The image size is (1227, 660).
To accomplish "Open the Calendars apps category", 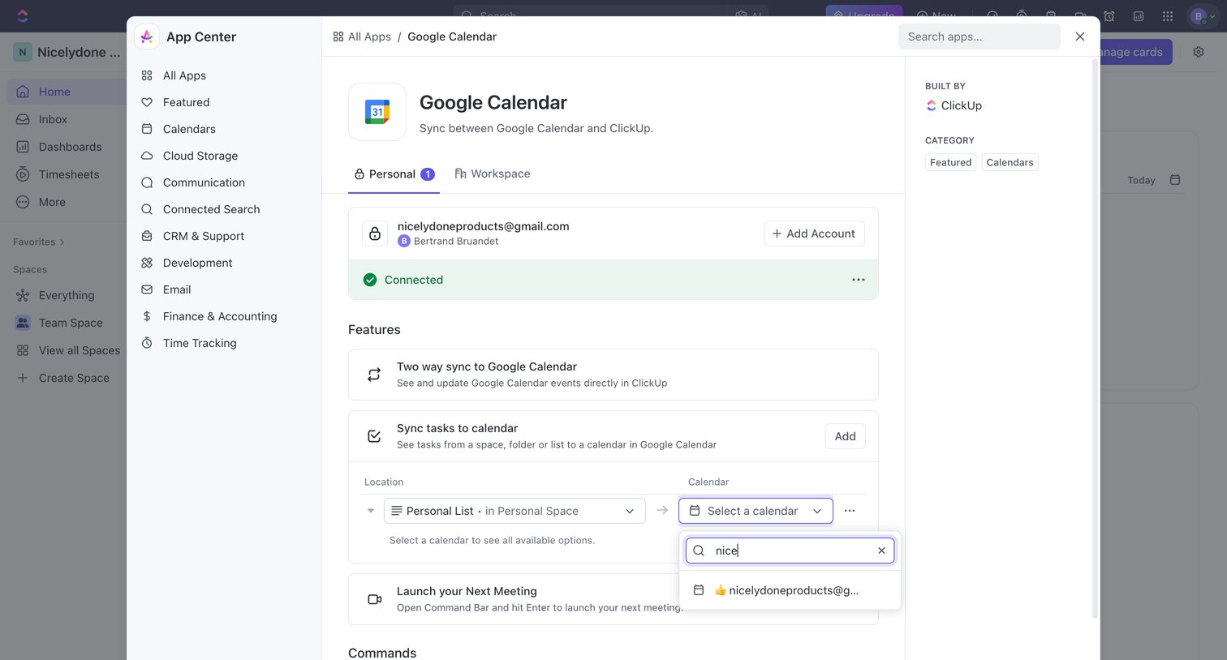I will click(x=189, y=129).
